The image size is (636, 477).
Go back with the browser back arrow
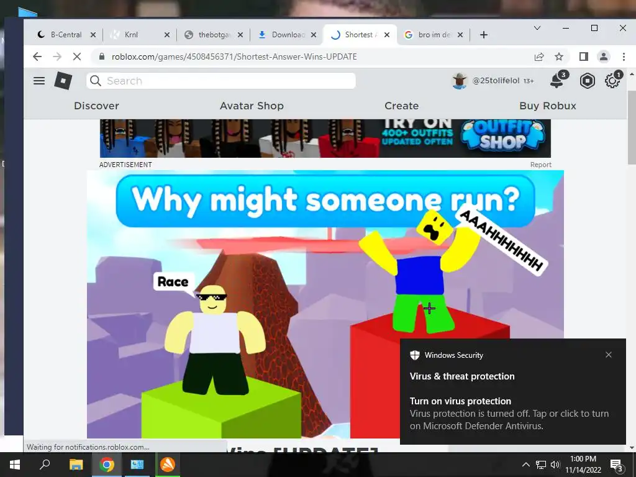coord(37,57)
